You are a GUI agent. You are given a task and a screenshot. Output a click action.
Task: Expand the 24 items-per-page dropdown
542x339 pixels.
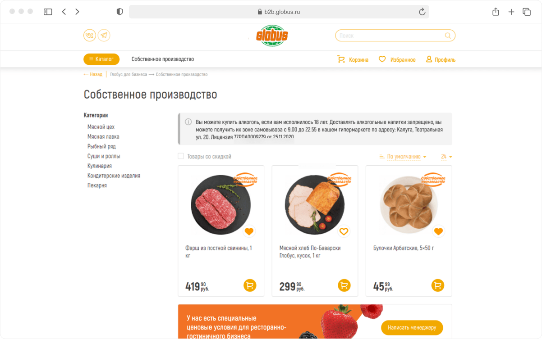click(446, 157)
